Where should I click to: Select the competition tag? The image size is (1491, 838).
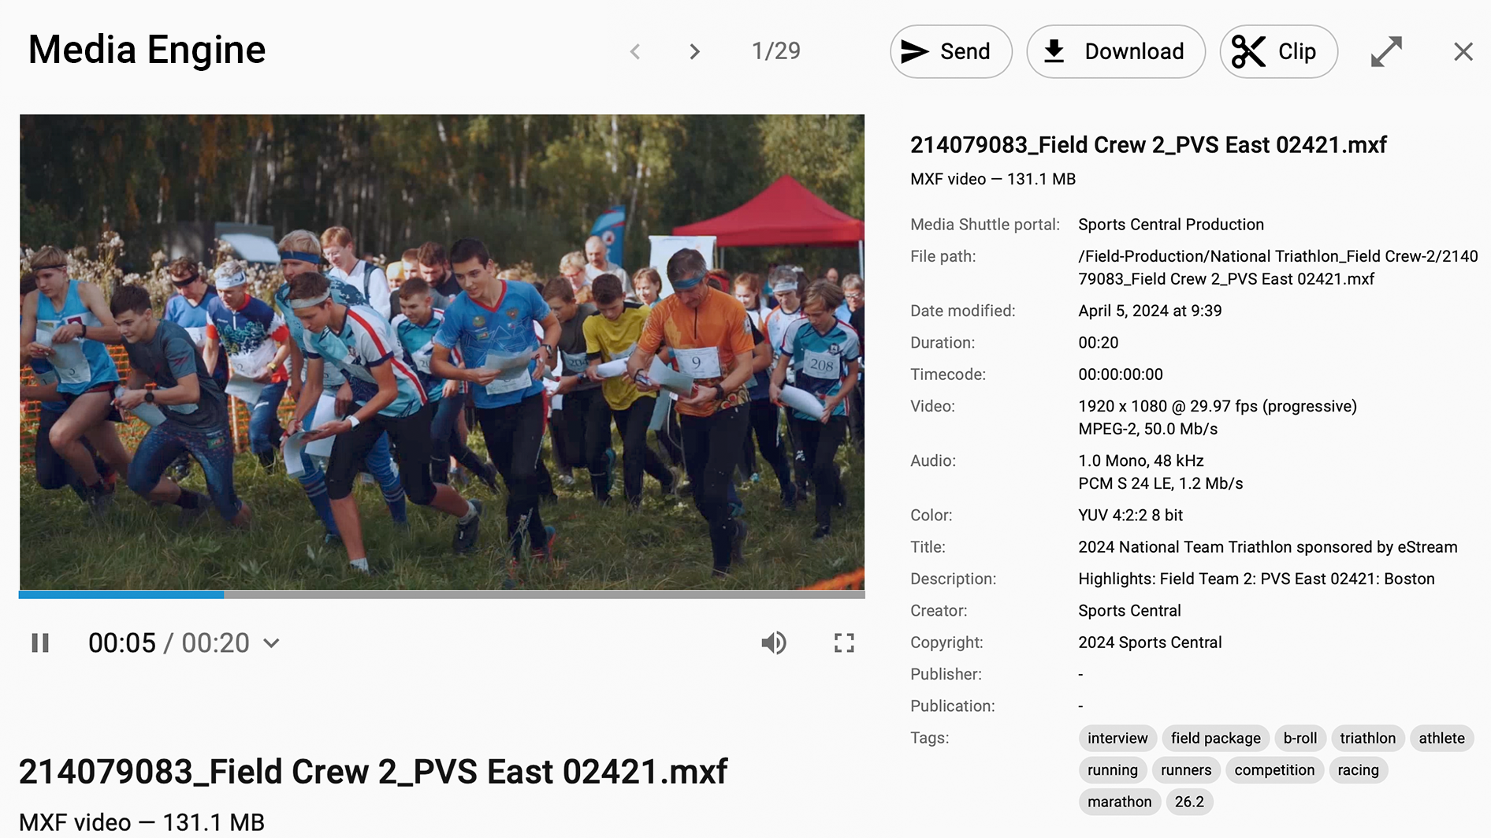click(1273, 770)
